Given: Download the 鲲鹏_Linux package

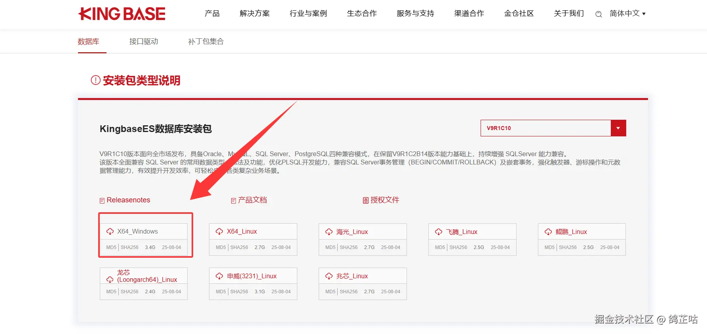Looking at the screenshot, I should (571, 232).
